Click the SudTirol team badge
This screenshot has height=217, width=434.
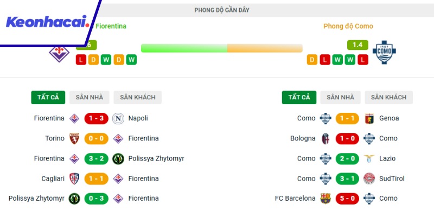(369, 178)
